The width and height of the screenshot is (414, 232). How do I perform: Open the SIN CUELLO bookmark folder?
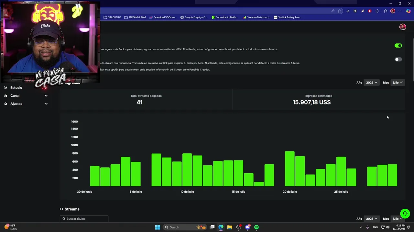[112, 17]
